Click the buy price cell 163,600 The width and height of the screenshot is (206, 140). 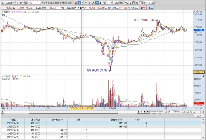(x=57, y=130)
